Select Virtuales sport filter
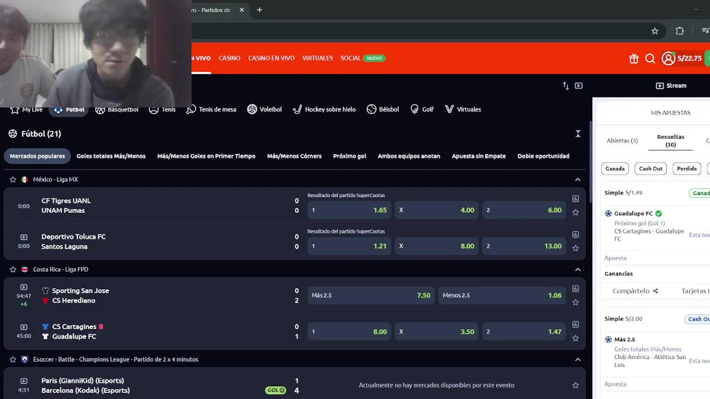 click(x=463, y=109)
